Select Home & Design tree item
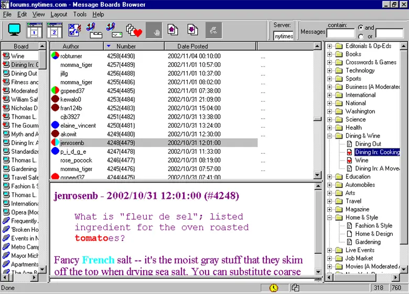The image size is (409, 294). [374, 234]
